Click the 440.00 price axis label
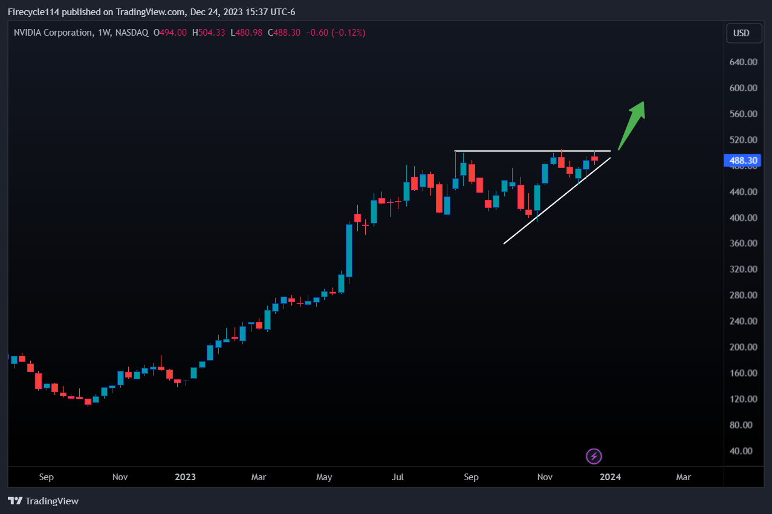Viewport: 772px width, 514px height. [x=743, y=191]
